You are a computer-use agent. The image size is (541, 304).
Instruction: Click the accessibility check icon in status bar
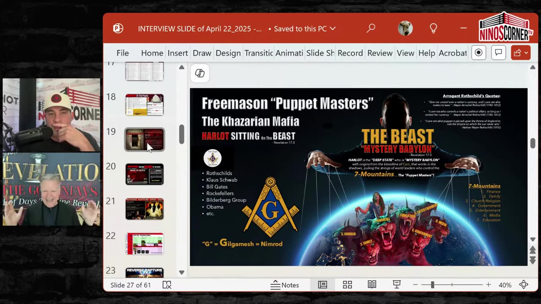click(167, 285)
